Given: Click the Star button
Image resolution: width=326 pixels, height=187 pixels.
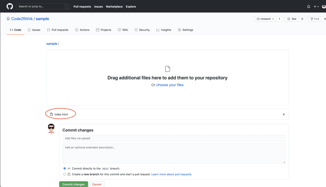Looking at the screenshot, I should click(x=292, y=19).
